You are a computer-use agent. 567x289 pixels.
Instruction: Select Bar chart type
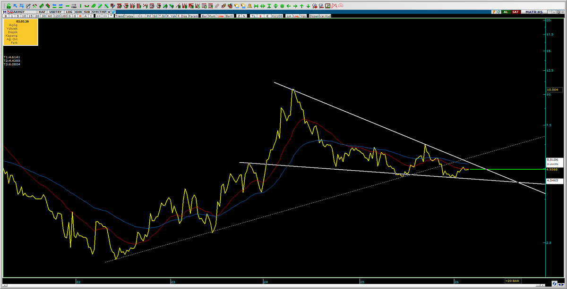204,16
